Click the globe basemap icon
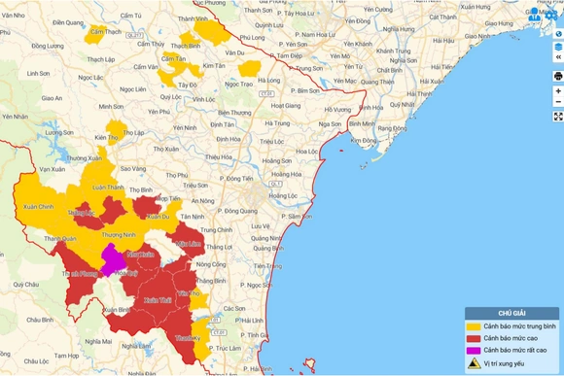This screenshot has height=376, width=564. (558, 34)
